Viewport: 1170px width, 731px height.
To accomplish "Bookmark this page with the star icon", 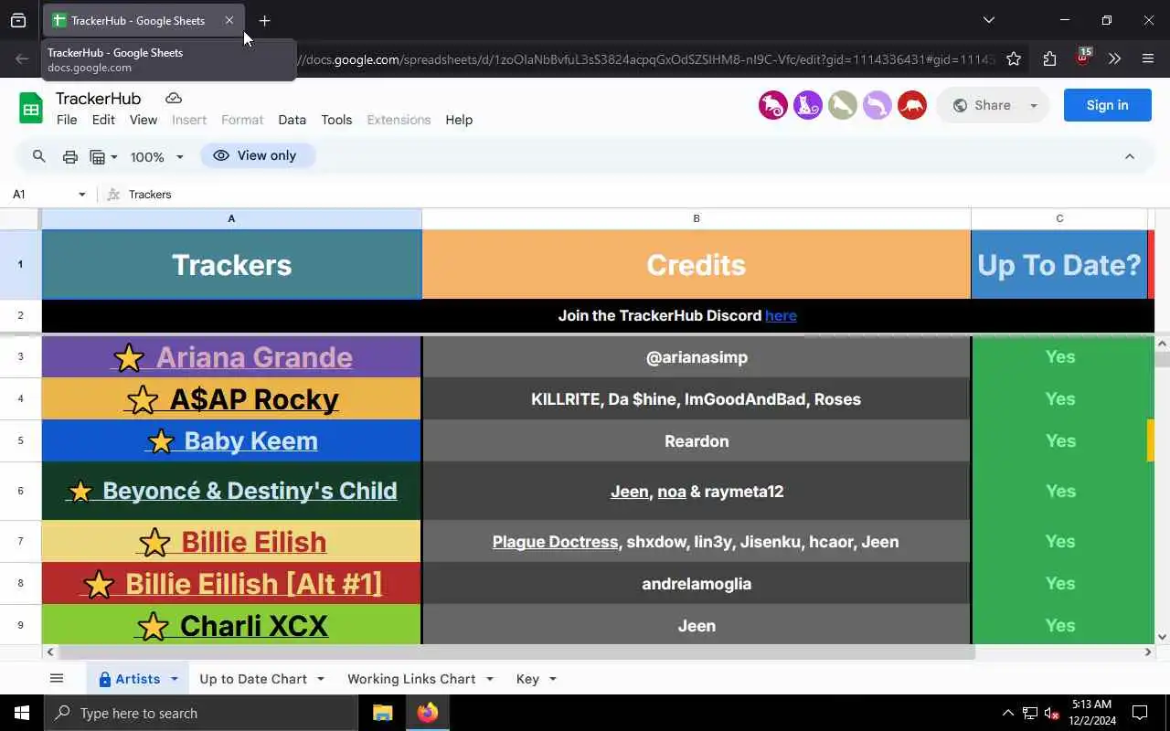I will [x=1014, y=58].
